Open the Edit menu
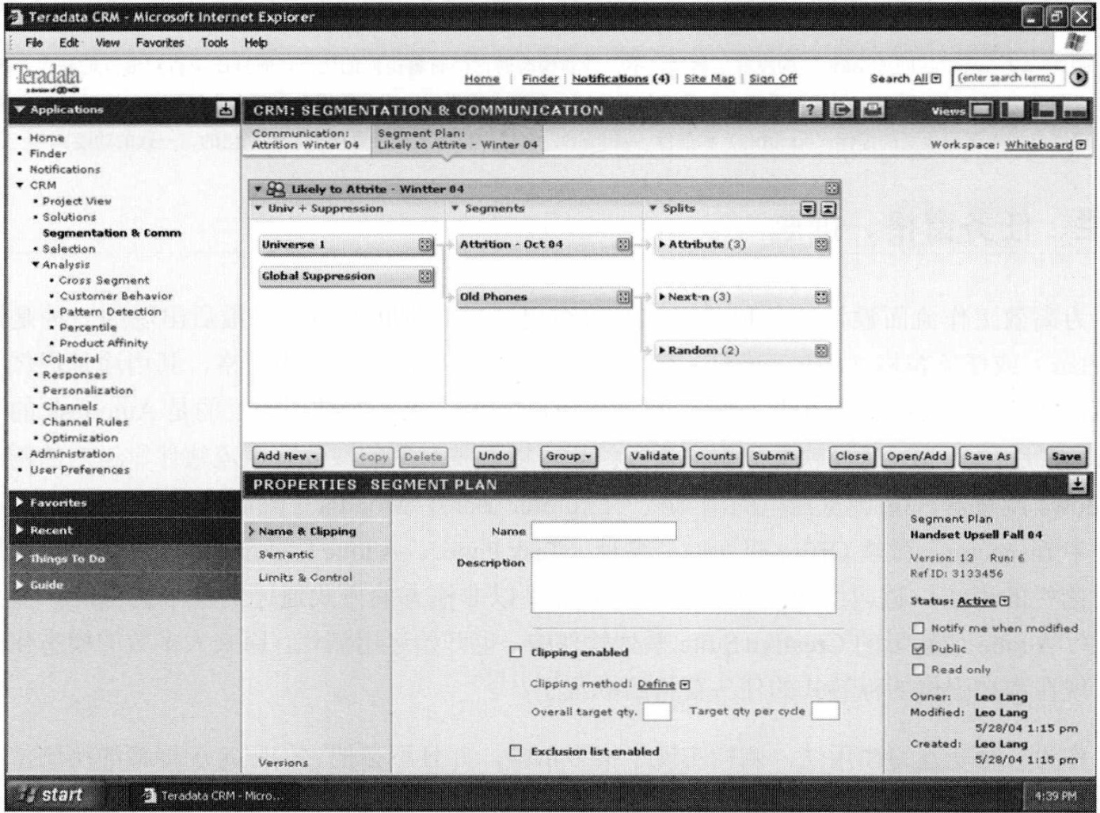The width and height of the screenshot is (1100, 813). (69, 43)
